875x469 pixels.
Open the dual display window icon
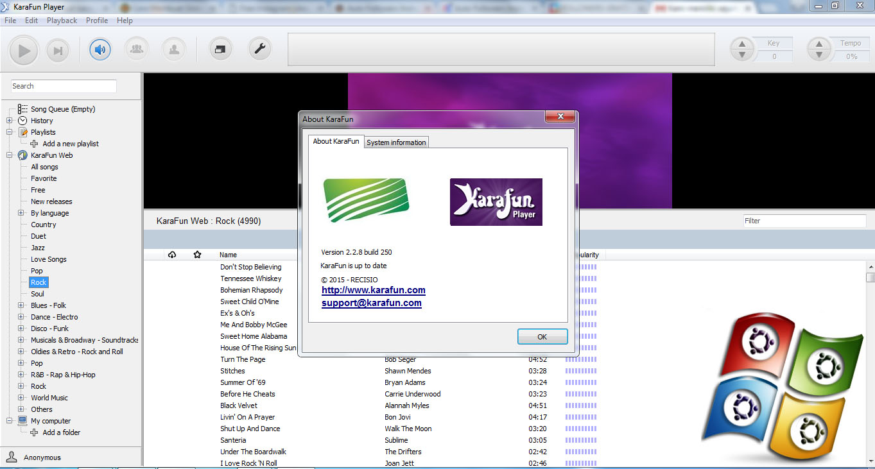point(221,49)
